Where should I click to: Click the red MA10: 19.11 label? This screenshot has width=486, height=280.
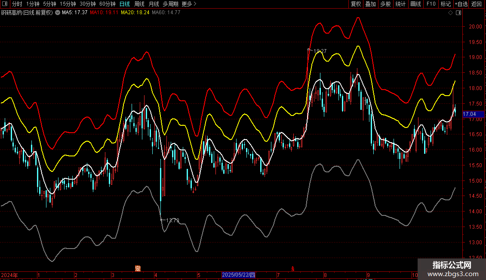(104, 12)
